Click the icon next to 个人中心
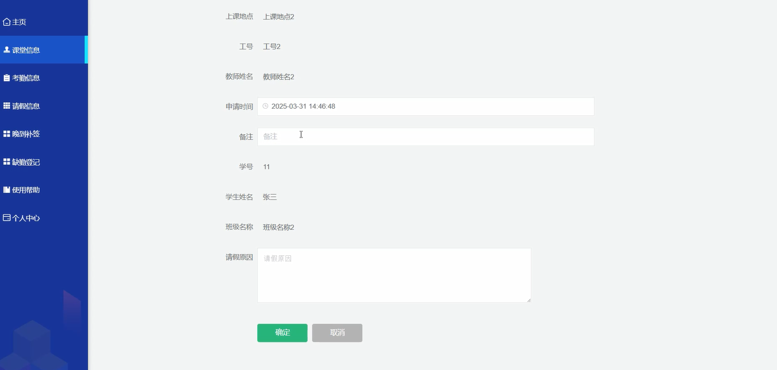This screenshot has width=777, height=370. (5, 218)
